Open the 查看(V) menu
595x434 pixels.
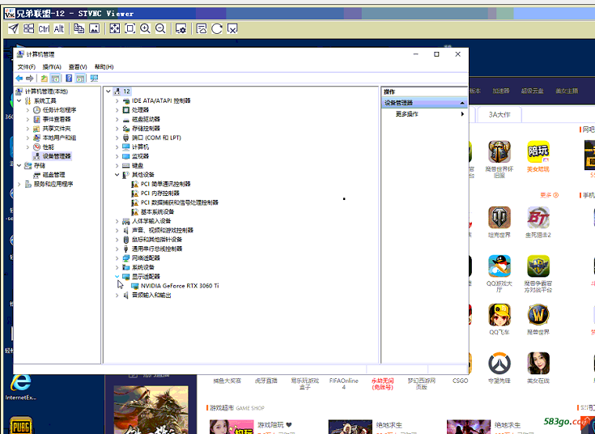(78, 67)
